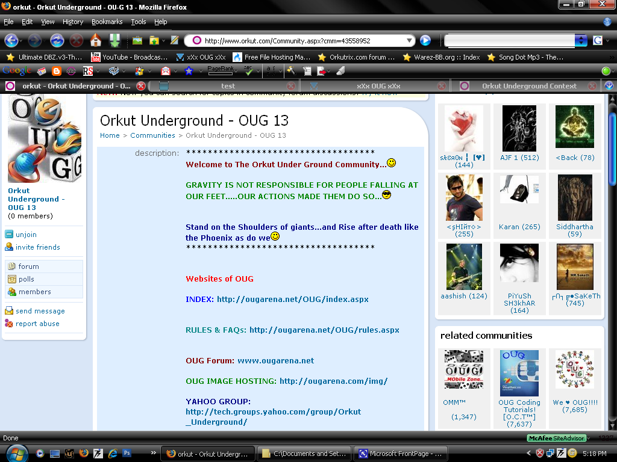Click the Google logo on Google toolbar
The height and width of the screenshot is (462, 617).
click(17, 71)
